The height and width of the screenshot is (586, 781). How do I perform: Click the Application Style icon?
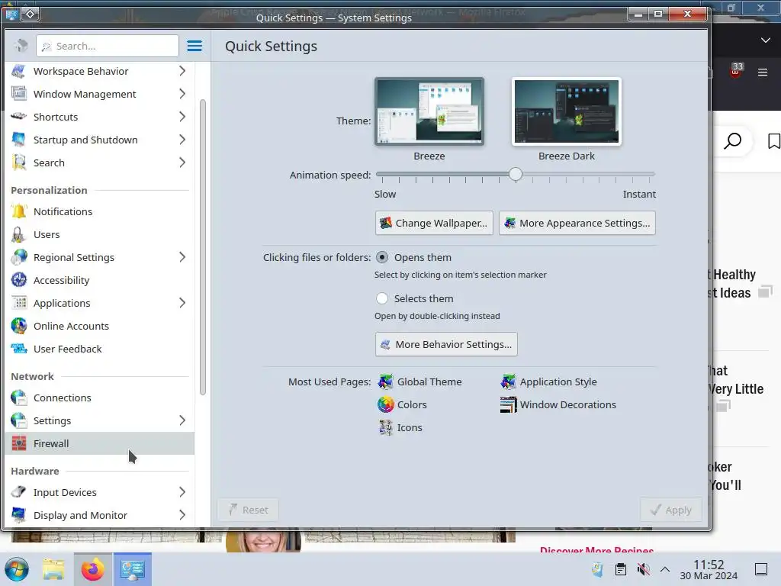pyautogui.click(x=508, y=382)
